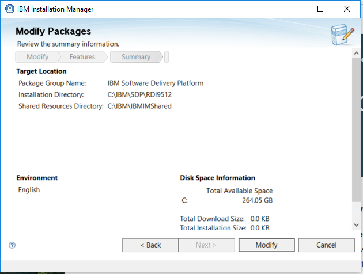The height and width of the screenshot is (274, 363).
Task: Close the Installation Manager window
Action: tap(346, 9)
